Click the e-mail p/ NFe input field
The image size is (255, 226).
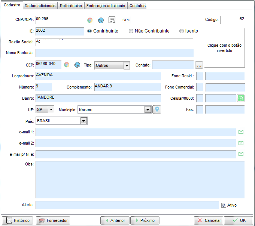(136, 154)
